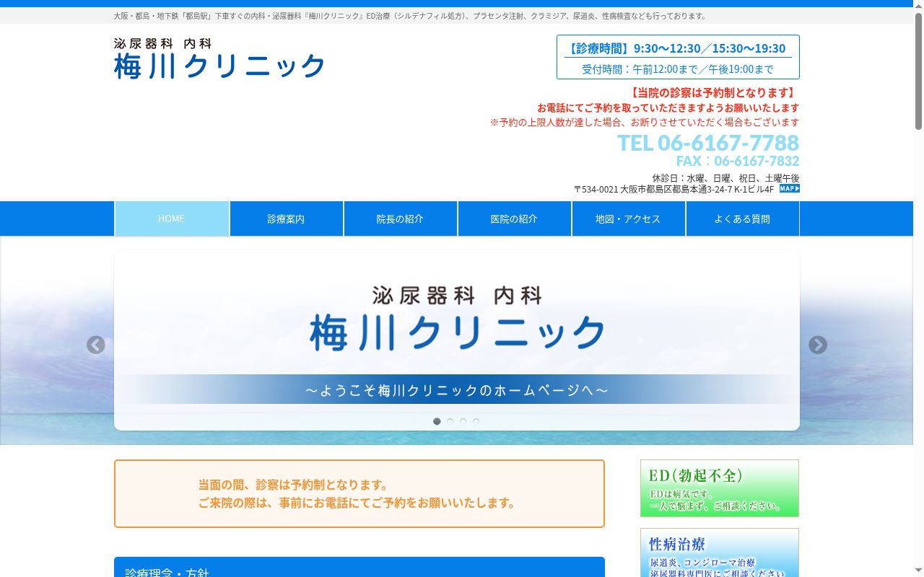Click the TEL 06-6167-7788 number
924x577 pixels.
pyautogui.click(x=708, y=142)
